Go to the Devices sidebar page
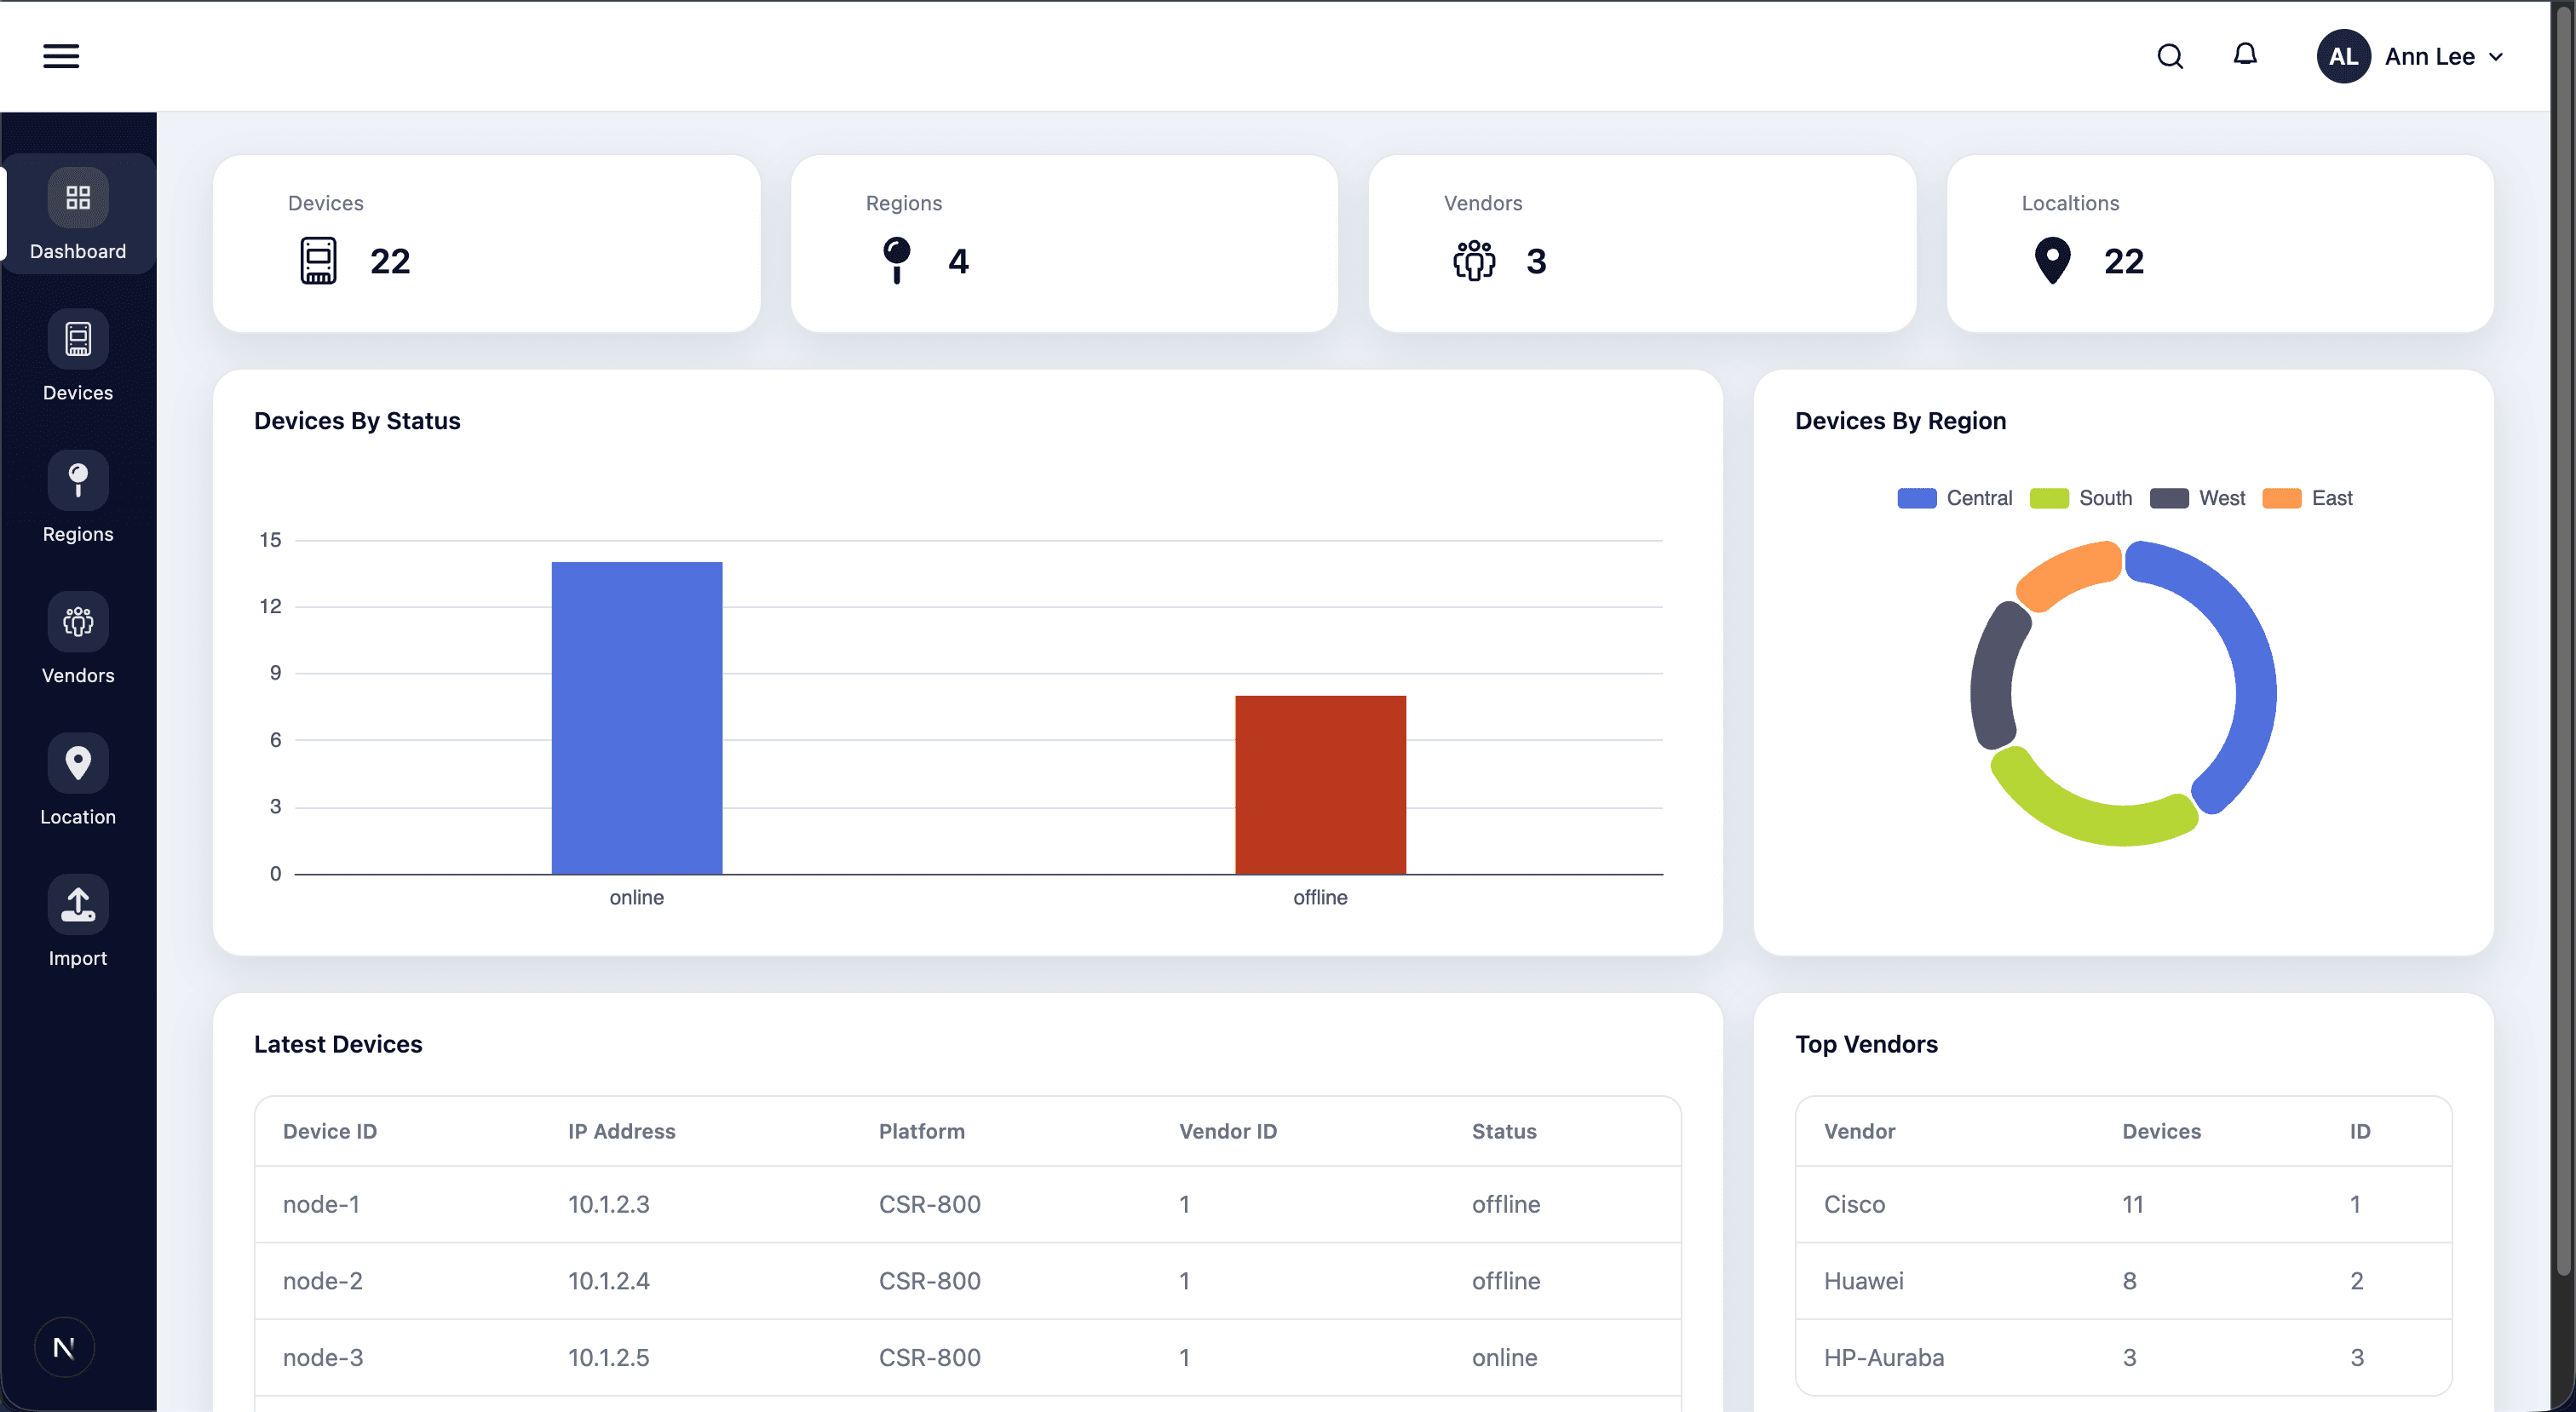 click(78, 358)
